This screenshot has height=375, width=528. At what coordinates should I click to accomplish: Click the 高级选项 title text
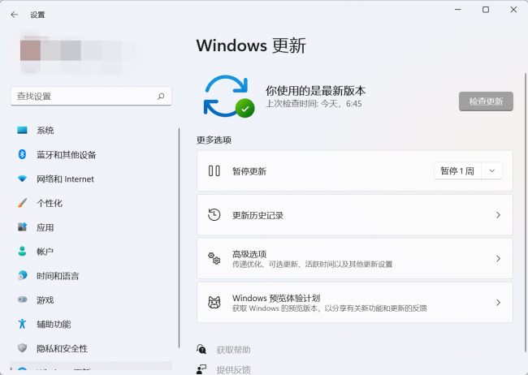pyautogui.click(x=249, y=254)
